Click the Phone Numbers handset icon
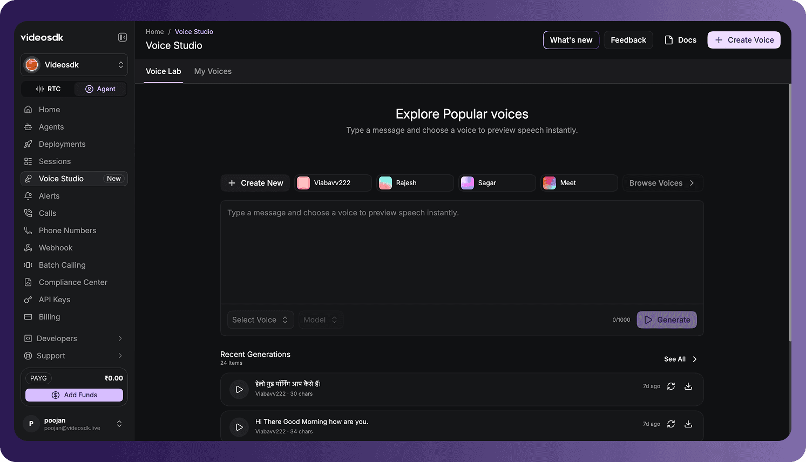Screen dimensions: 806x462 pyautogui.click(x=28, y=230)
